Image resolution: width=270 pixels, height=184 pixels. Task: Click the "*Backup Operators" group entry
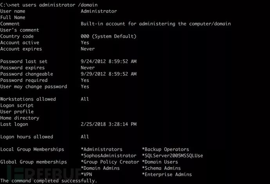point(166,149)
